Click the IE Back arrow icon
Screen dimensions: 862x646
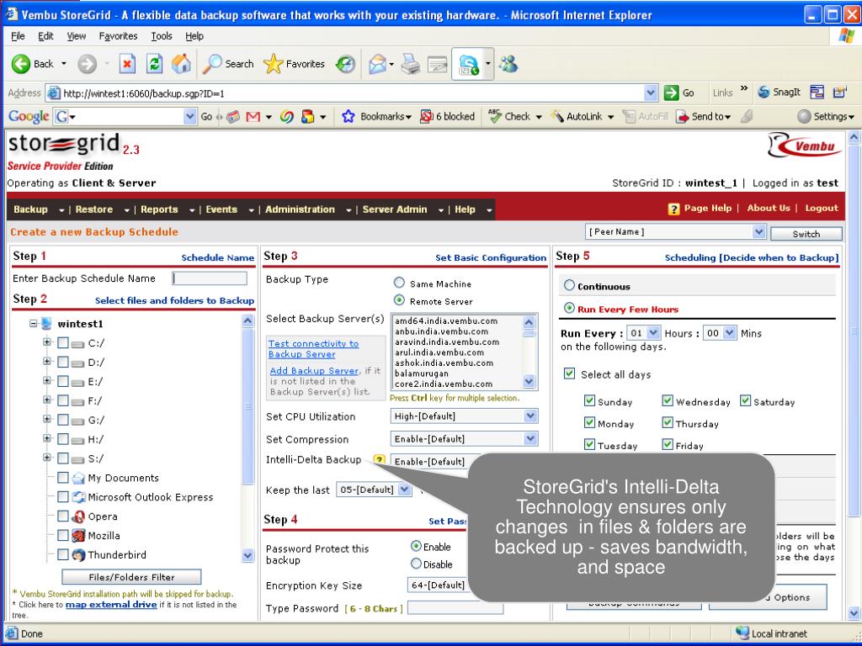pos(21,64)
